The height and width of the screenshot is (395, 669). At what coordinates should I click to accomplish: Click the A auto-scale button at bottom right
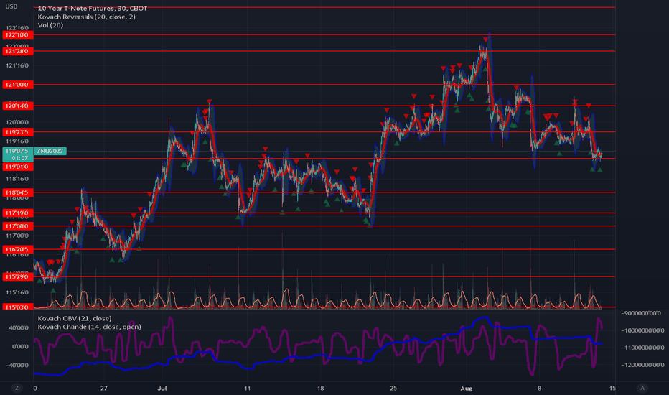(x=642, y=388)
